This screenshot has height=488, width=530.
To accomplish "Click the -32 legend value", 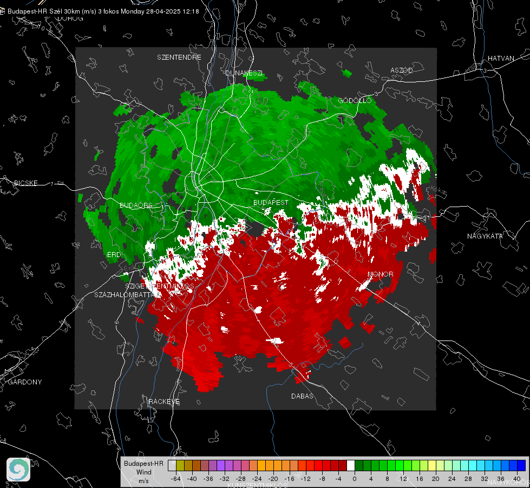I will (x=225, y=479).
